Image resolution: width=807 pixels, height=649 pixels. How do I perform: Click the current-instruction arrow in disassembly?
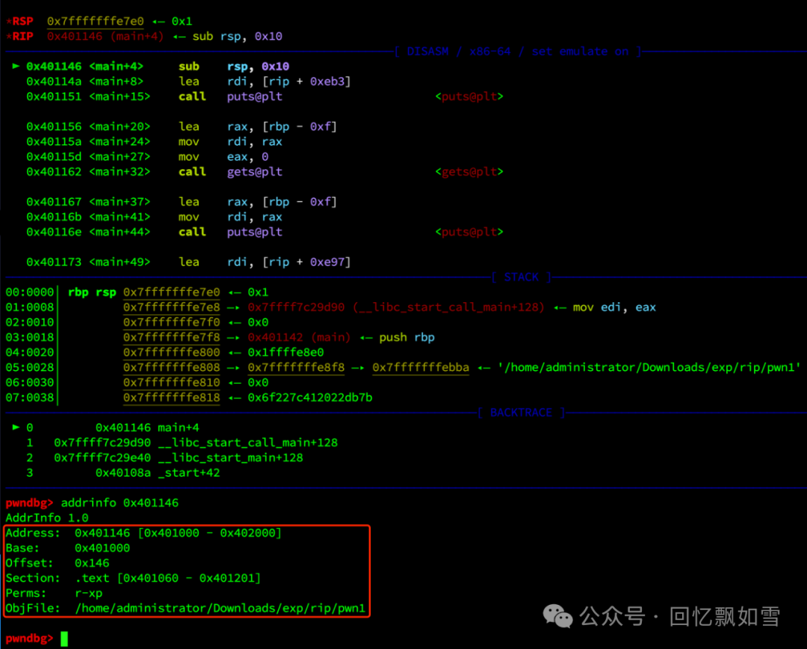tap(16, 66)
